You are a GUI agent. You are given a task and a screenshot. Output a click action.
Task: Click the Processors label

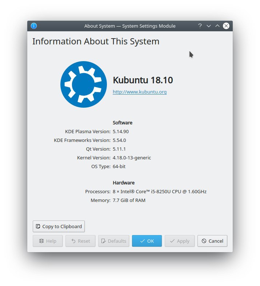(98, 192)
